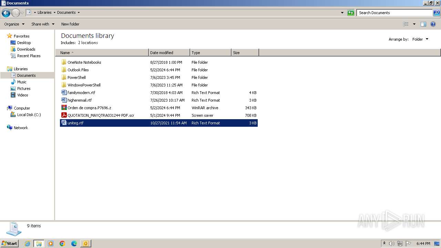Select the Documents library in sidebar

coord(27,75)
